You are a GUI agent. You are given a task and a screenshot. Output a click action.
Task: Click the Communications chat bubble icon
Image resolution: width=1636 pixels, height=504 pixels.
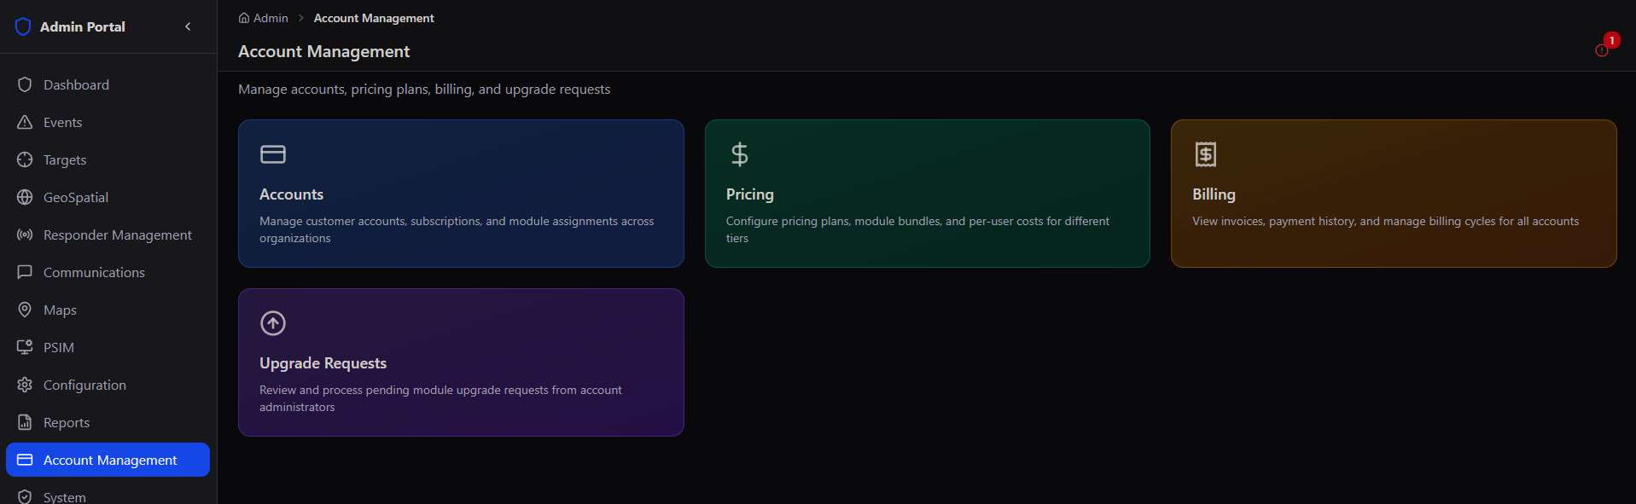(25, 272)
